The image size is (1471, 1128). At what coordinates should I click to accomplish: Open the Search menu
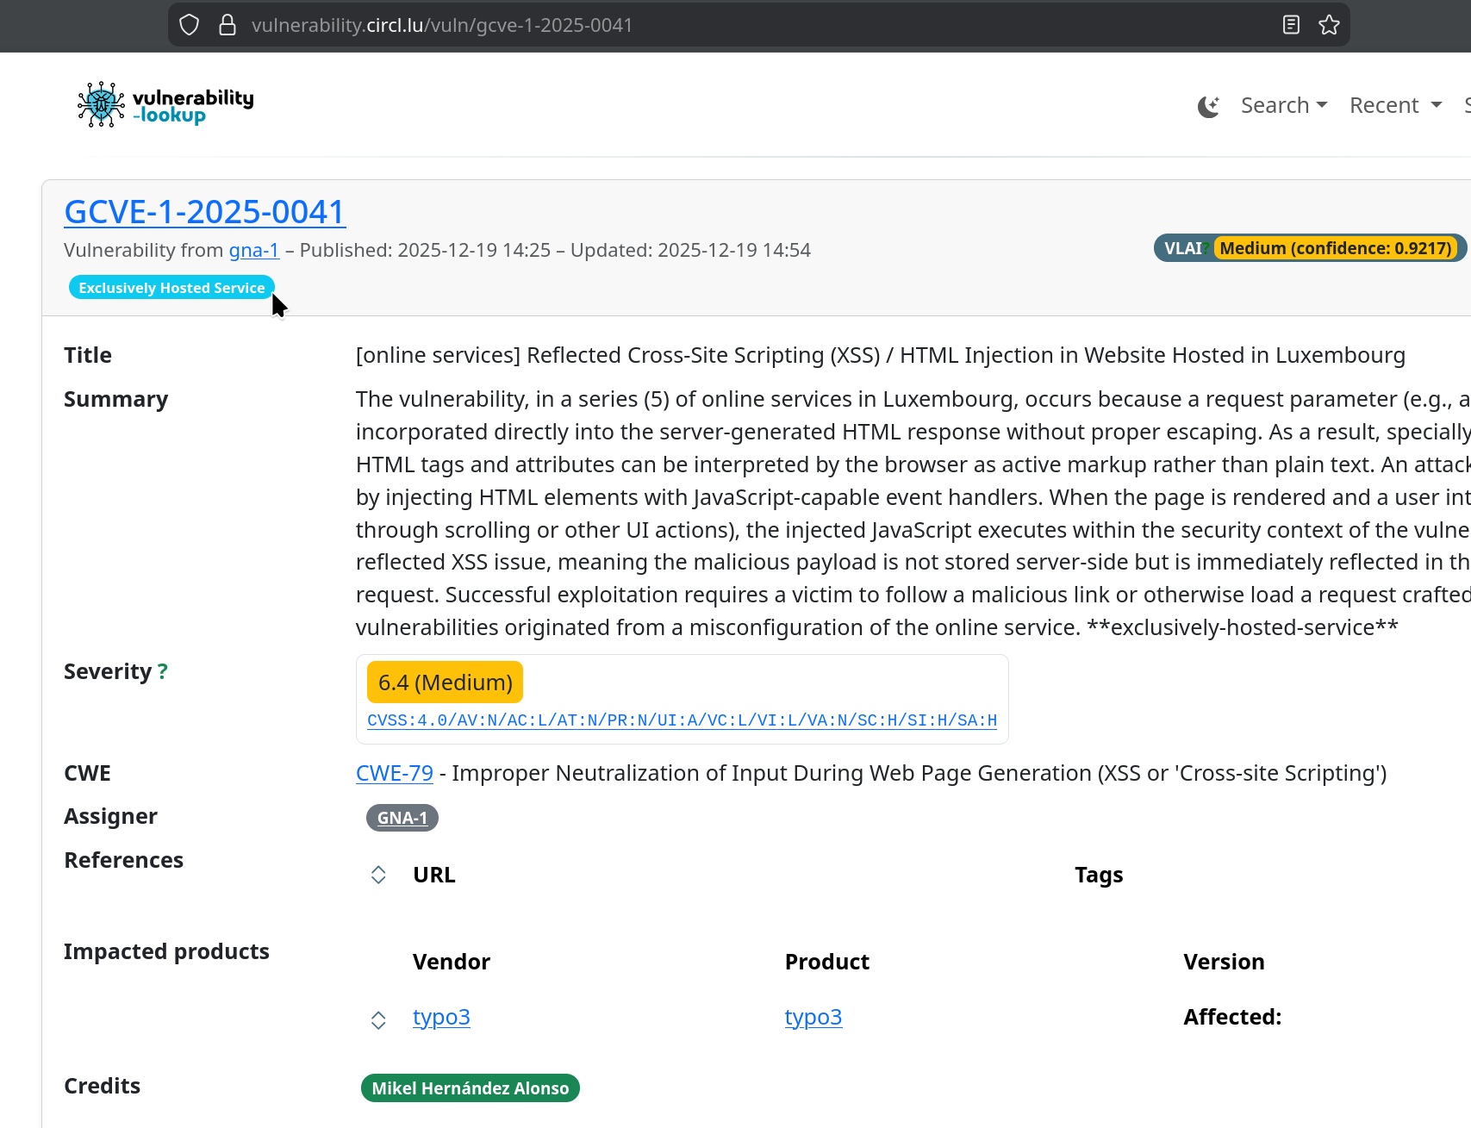(1283, 104)
